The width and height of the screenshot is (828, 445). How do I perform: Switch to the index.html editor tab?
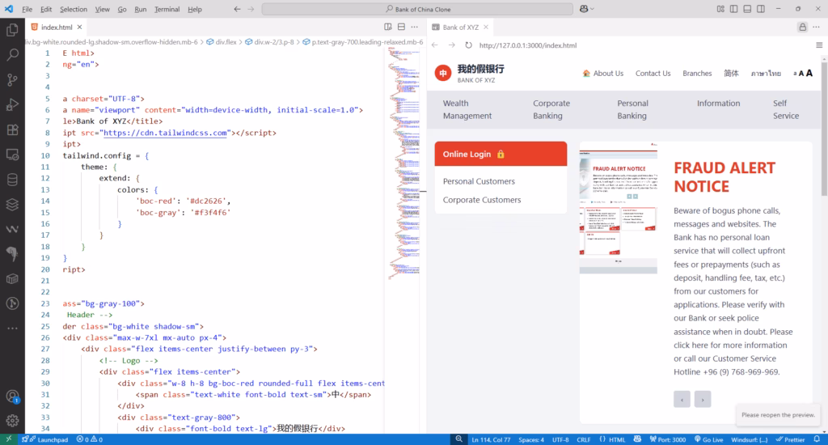tap(57, 27)
